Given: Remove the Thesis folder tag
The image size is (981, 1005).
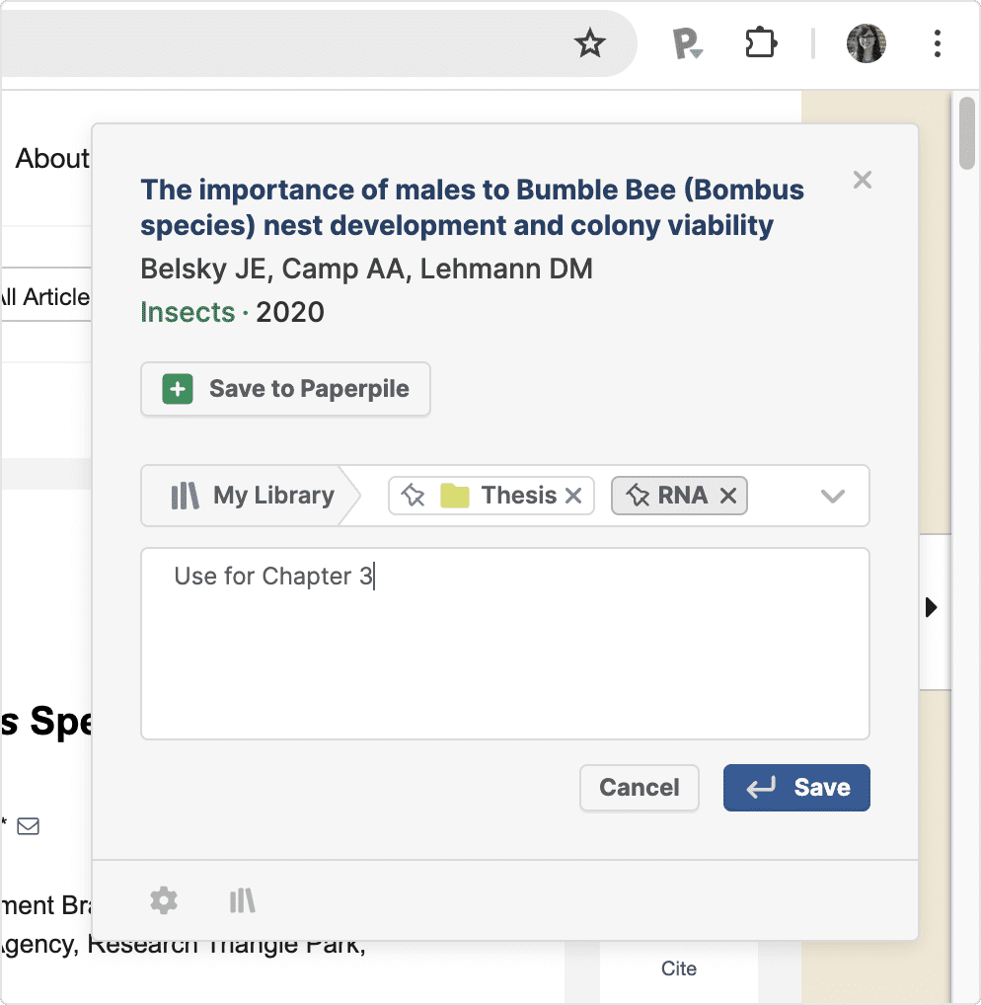Looking at the screenshot, I should (573, 496).
